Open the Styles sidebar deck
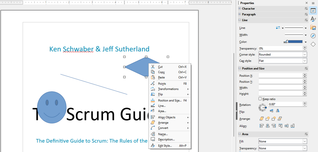This screenshot has height=152, width=318. (313, 19)
